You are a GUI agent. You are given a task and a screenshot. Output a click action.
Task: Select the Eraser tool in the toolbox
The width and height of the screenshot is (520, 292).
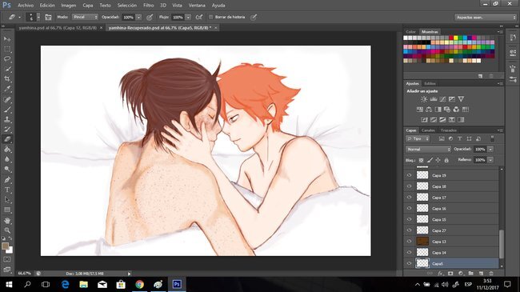click(x=7, y=139)
